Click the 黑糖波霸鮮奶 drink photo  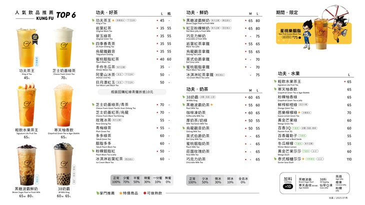(26, 165)
